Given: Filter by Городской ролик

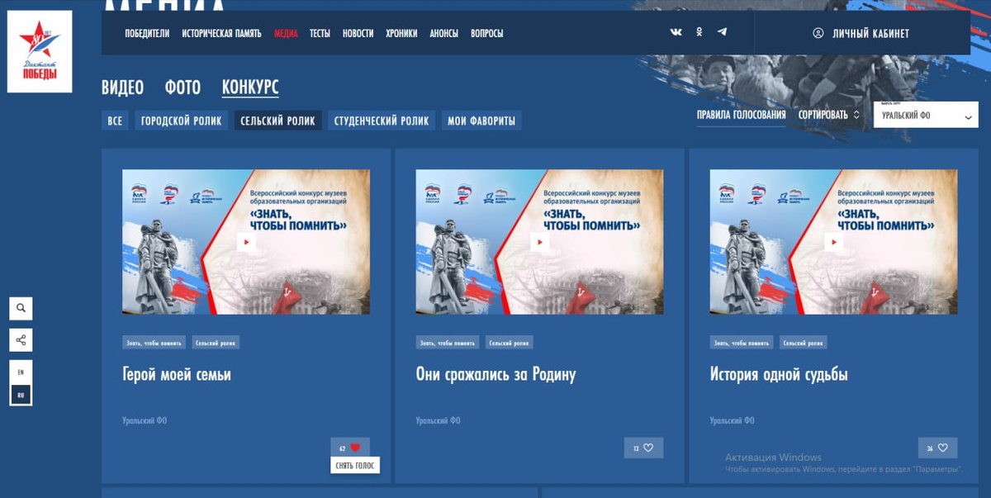Looking at the screenshot, I should (x=181, y=121).
